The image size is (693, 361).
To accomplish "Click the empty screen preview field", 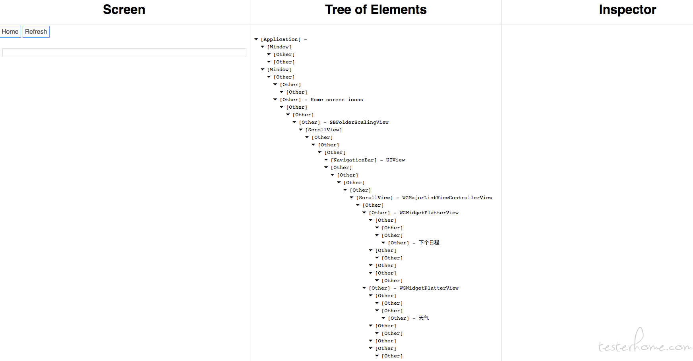I will point(124,52).
